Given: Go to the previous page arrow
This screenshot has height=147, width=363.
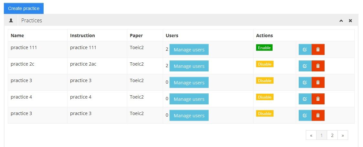Looking at the screenshot, I should (311, 135).
